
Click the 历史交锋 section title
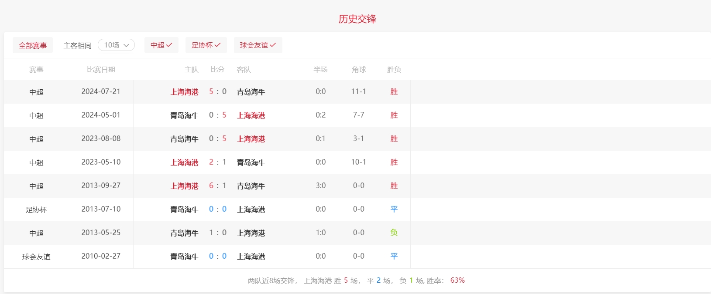tap(357, 19)
